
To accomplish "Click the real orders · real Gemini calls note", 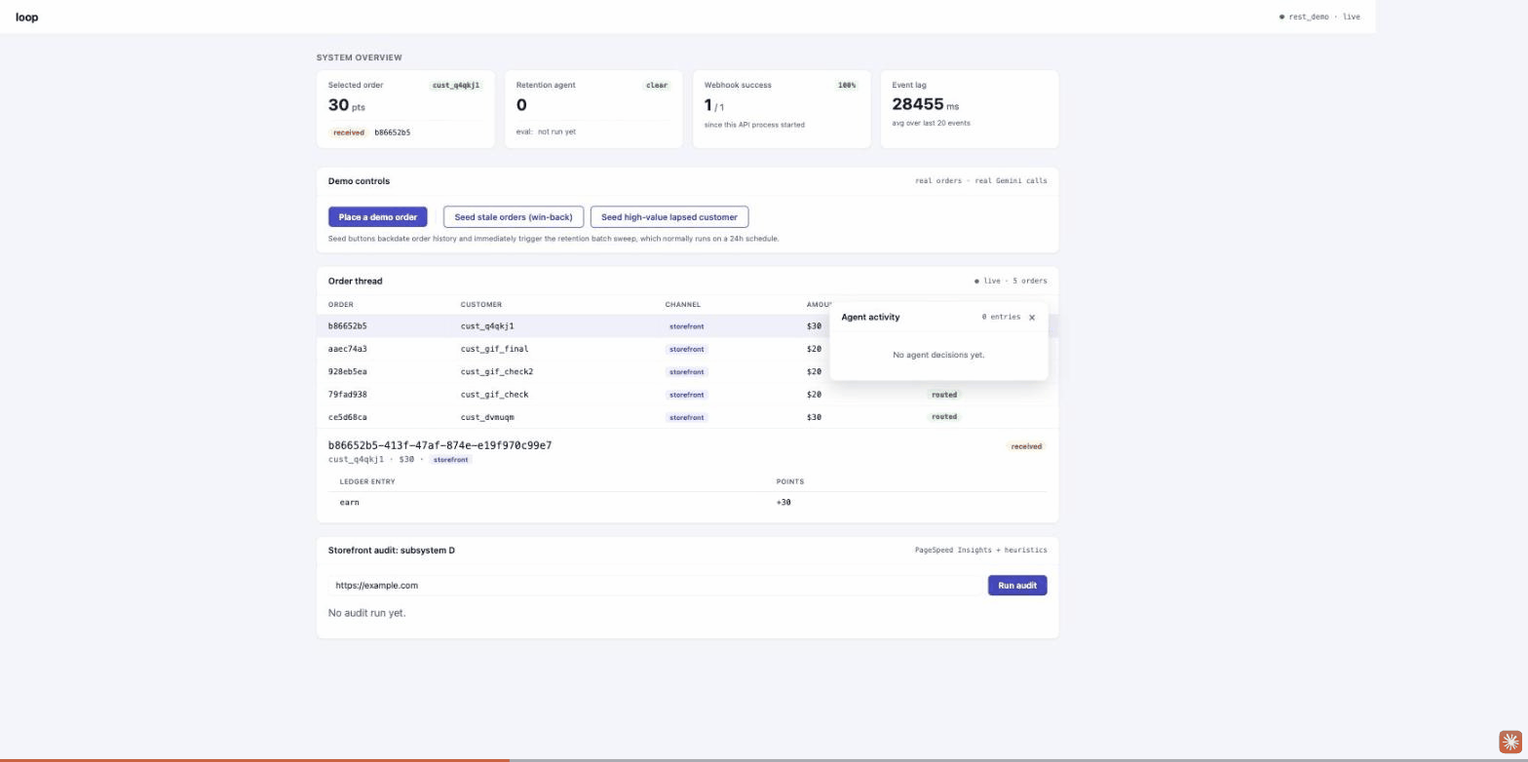I will coord(981,181).
